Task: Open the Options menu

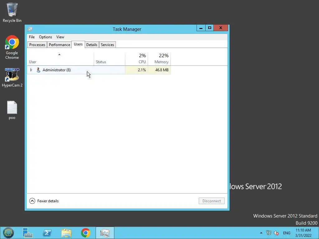Action: tap(45, 37)
